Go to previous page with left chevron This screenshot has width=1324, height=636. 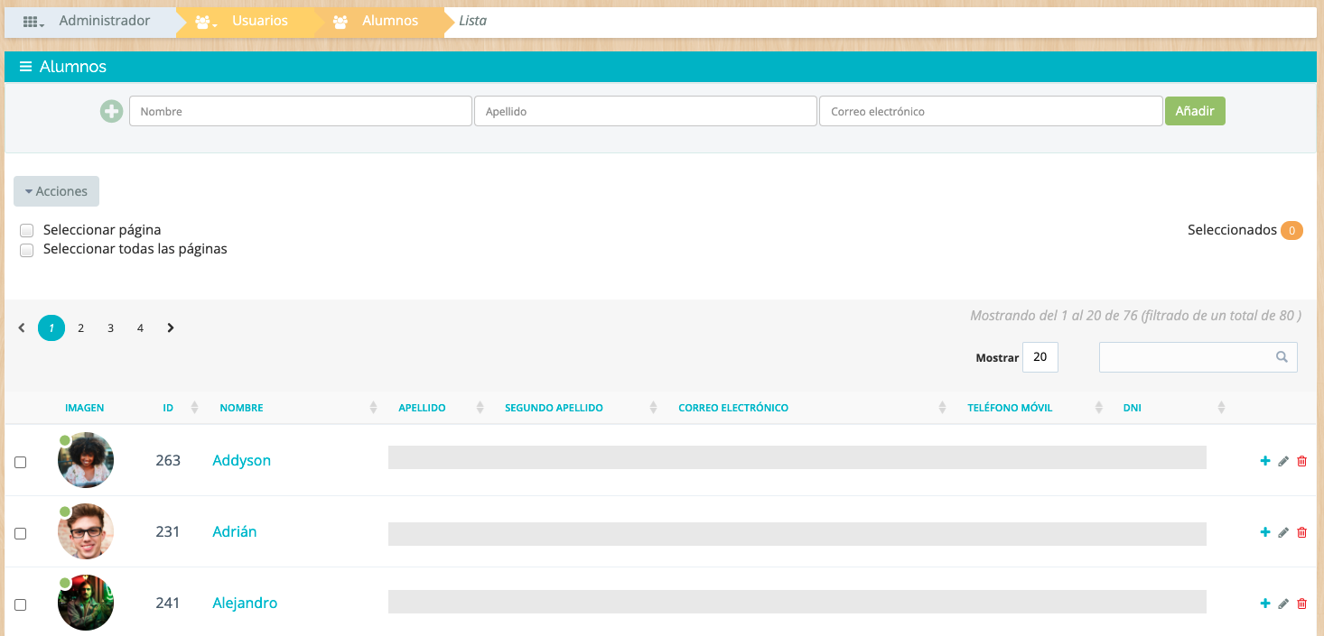click(22, 328)
